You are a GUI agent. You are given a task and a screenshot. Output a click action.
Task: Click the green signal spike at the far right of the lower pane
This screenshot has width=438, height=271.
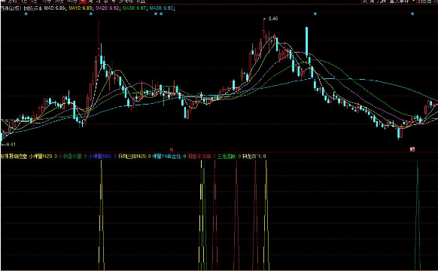click(418, 215)
